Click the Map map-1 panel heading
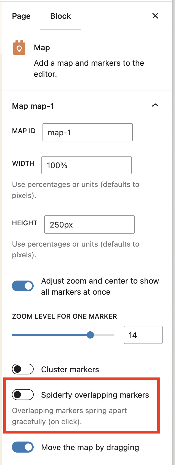 (x=33, y=106)
